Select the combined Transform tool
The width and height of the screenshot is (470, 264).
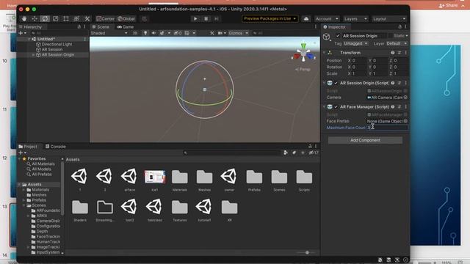tap(76, 18)
